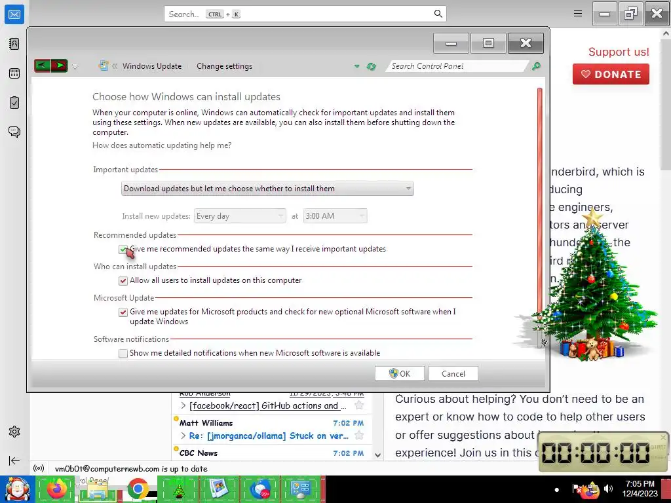Click the Christmas tree desktop gadget
The width and height of the screenshot is (671, 503).
click(592, 287)
